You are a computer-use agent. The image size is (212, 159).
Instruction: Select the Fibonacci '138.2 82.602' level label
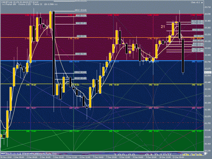[x=80, y=72]
